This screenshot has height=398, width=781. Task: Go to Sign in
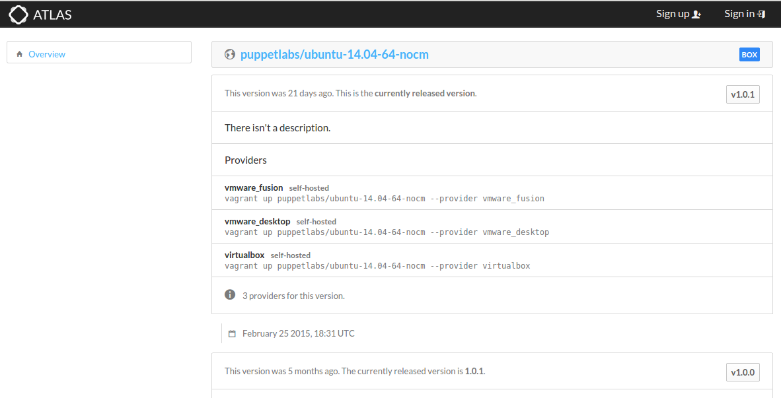coord(739,14)
